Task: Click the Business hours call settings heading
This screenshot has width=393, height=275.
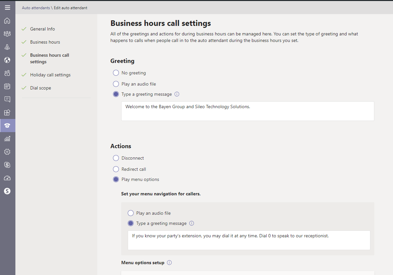Action: click(x=161, y=23)
